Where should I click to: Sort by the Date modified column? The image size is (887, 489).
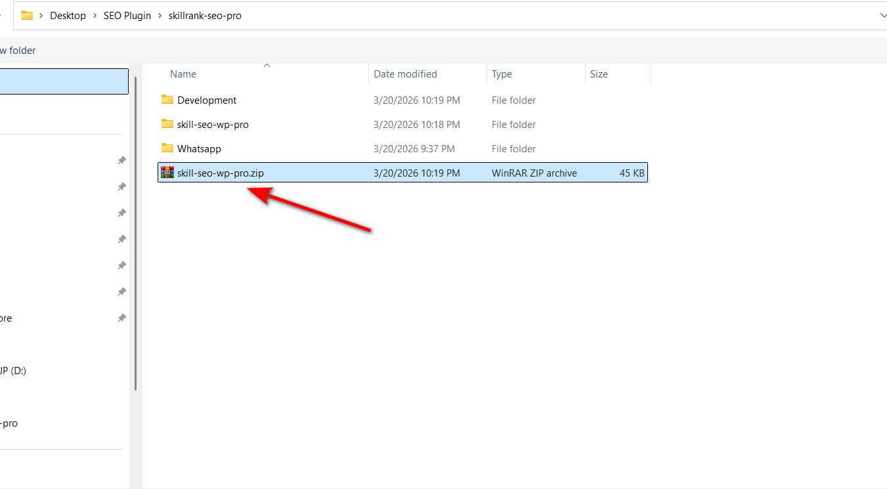[405, 74]
